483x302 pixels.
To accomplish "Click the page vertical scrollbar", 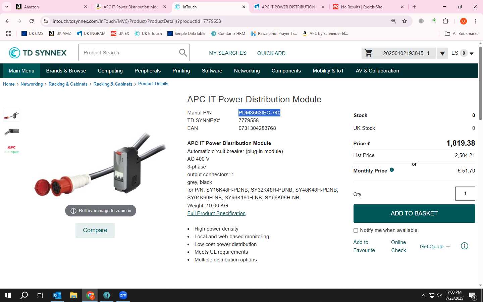I will [480, 84].
